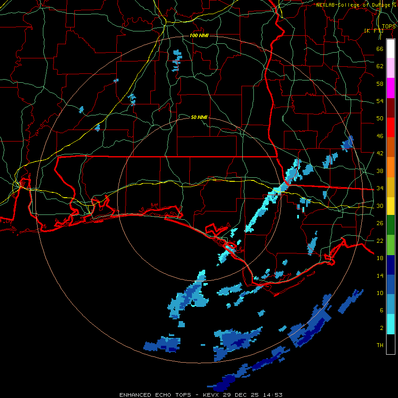Click the "100 NMI" range ring label
The height and width of the screenshot is (398, 398).
pyautogui.click(x=199, y=35)
